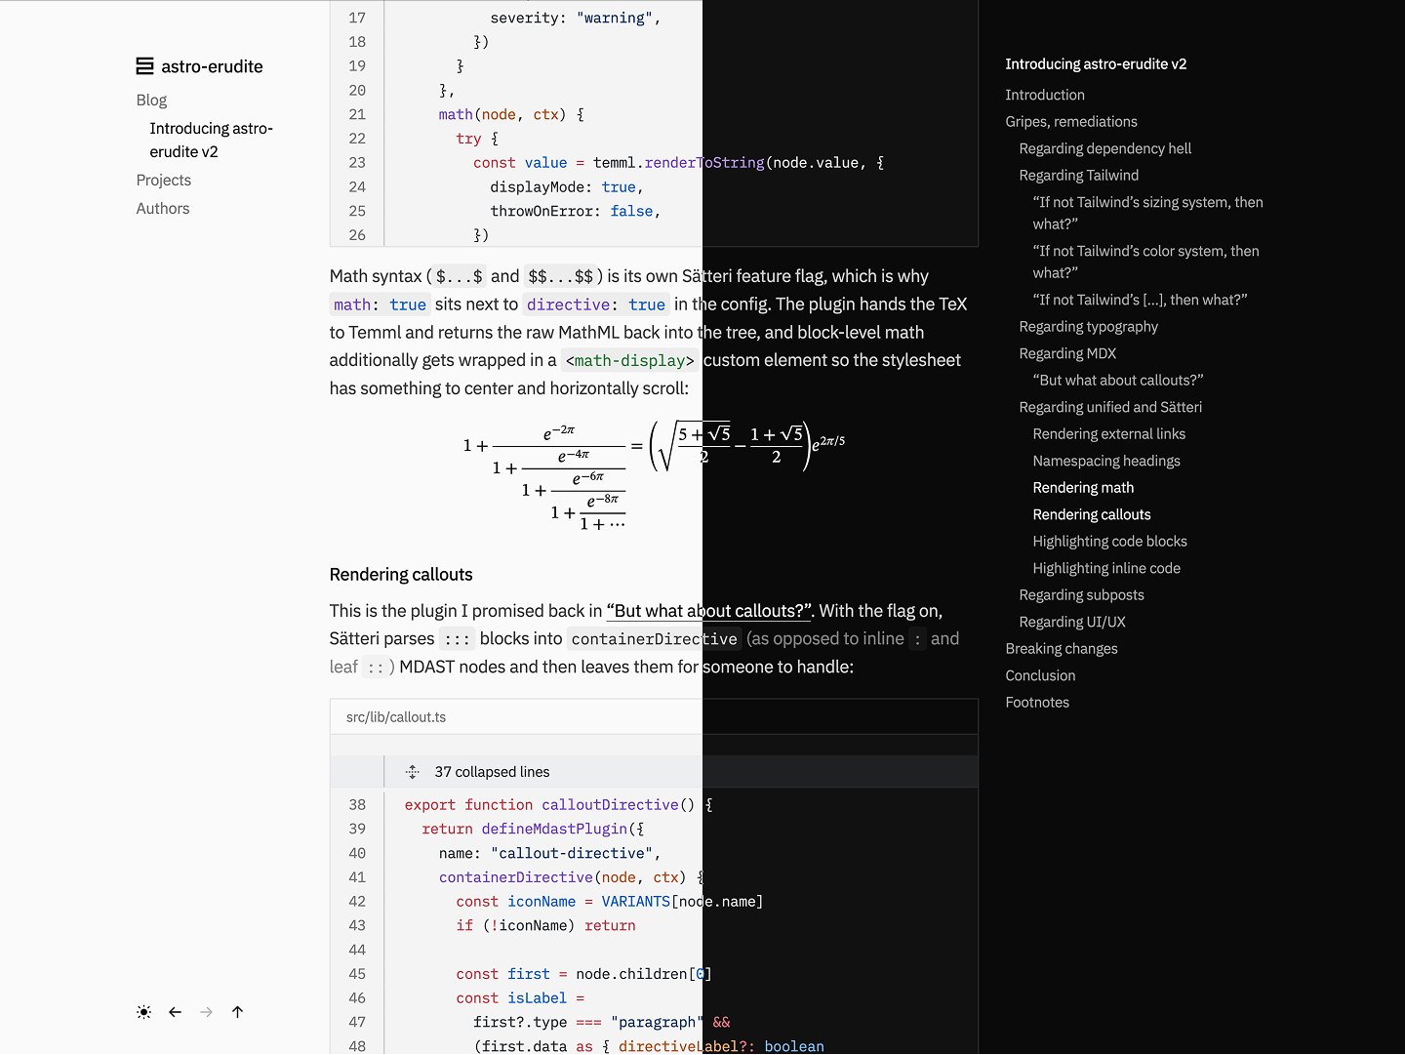Click the astro-erudite site title

(x=212, y=66)
